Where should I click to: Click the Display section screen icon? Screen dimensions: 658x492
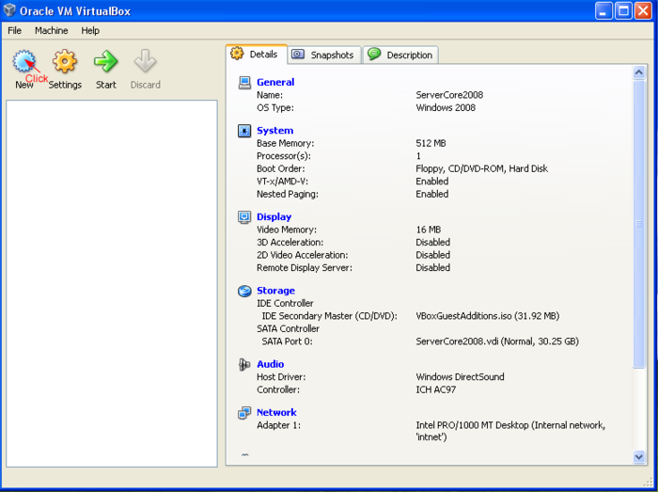click(x=244, y=217)
